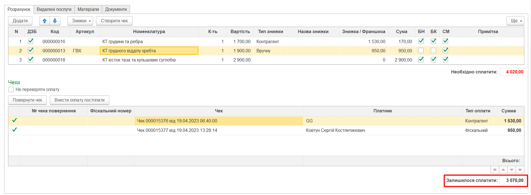Enable 'Не перевіряти оплату' checkbox

coord(11,90)
